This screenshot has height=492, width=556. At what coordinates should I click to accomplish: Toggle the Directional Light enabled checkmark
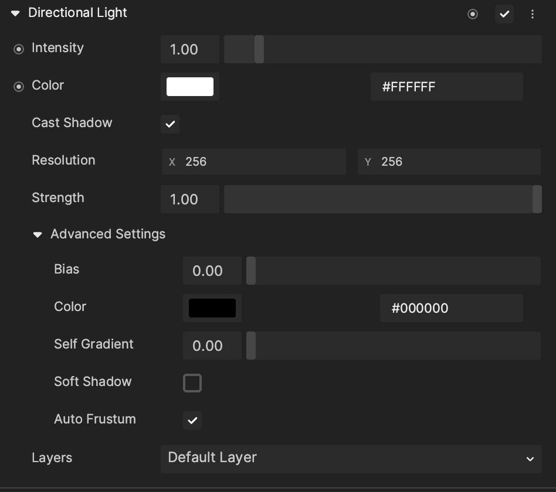(504, 14)
